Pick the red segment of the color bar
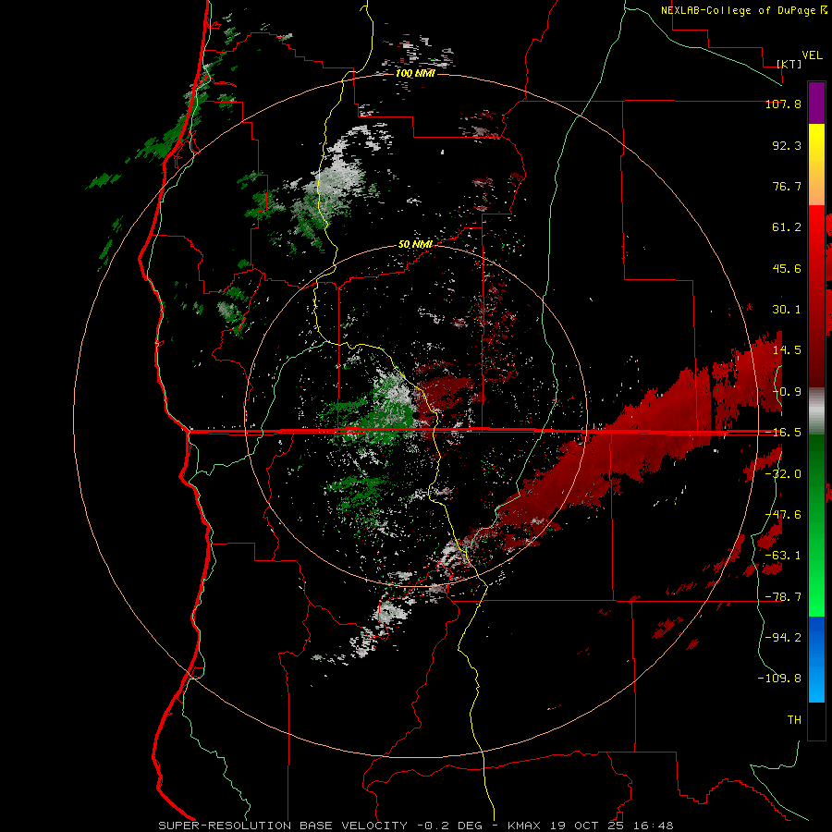Screen dimensions: 832x832 [x=816, y=296]
